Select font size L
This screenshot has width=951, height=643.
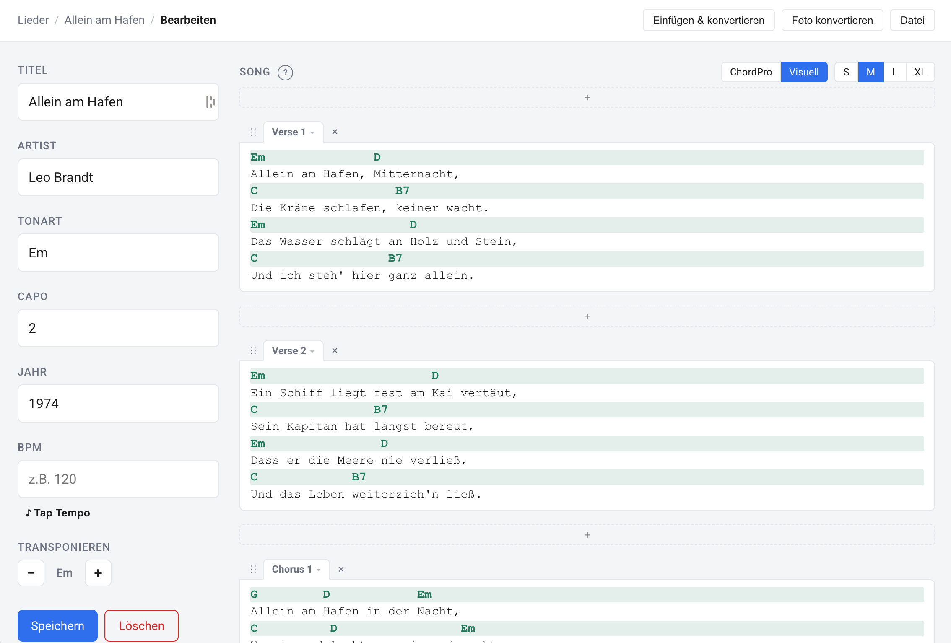(x=895, y=72)
